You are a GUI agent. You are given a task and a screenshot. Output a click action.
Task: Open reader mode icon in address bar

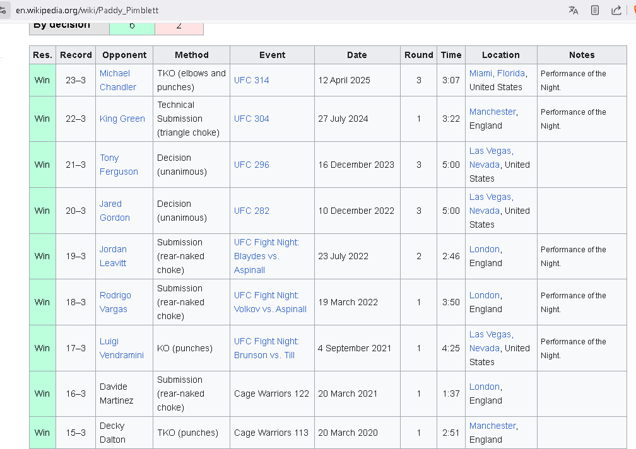tap(594, 10)
